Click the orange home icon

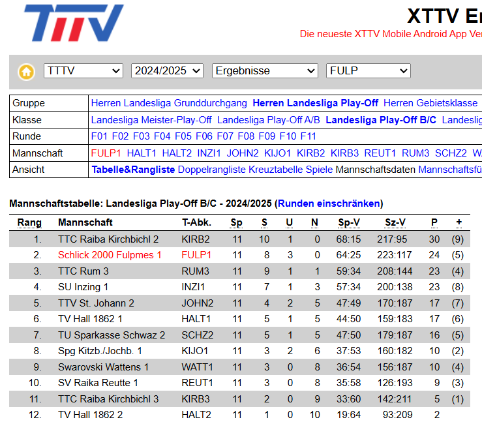point(27,72)
